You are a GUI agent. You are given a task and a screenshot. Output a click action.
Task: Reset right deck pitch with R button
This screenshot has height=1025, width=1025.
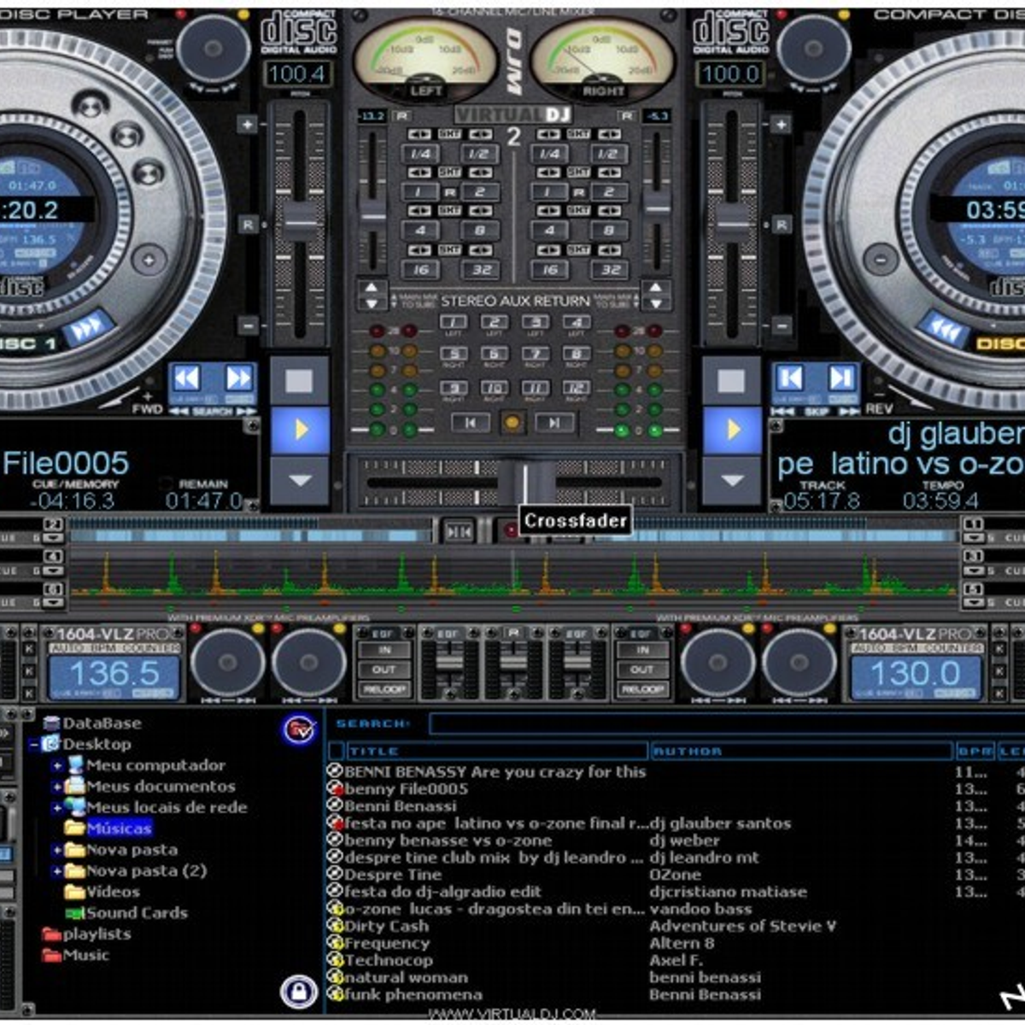[x=782, y=225]
